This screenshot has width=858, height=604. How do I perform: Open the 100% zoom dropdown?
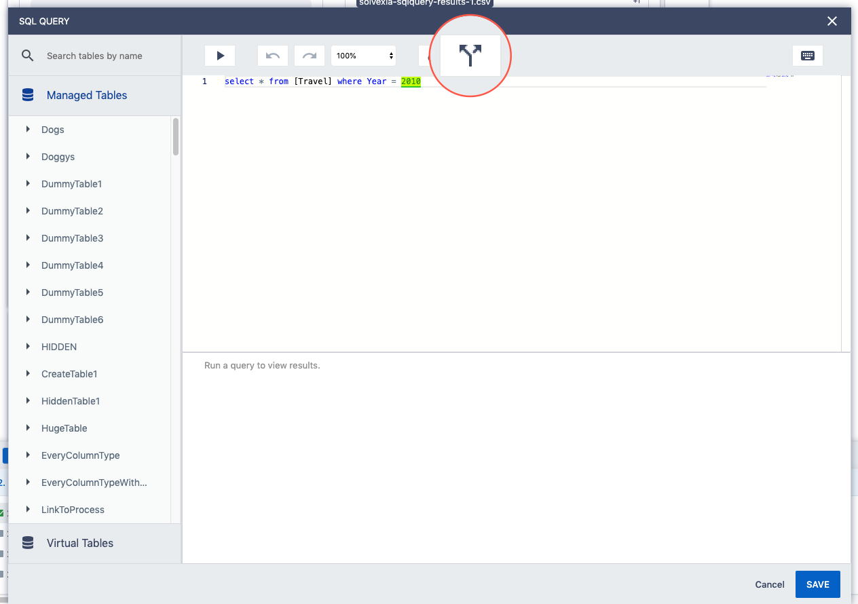point(363,56)
